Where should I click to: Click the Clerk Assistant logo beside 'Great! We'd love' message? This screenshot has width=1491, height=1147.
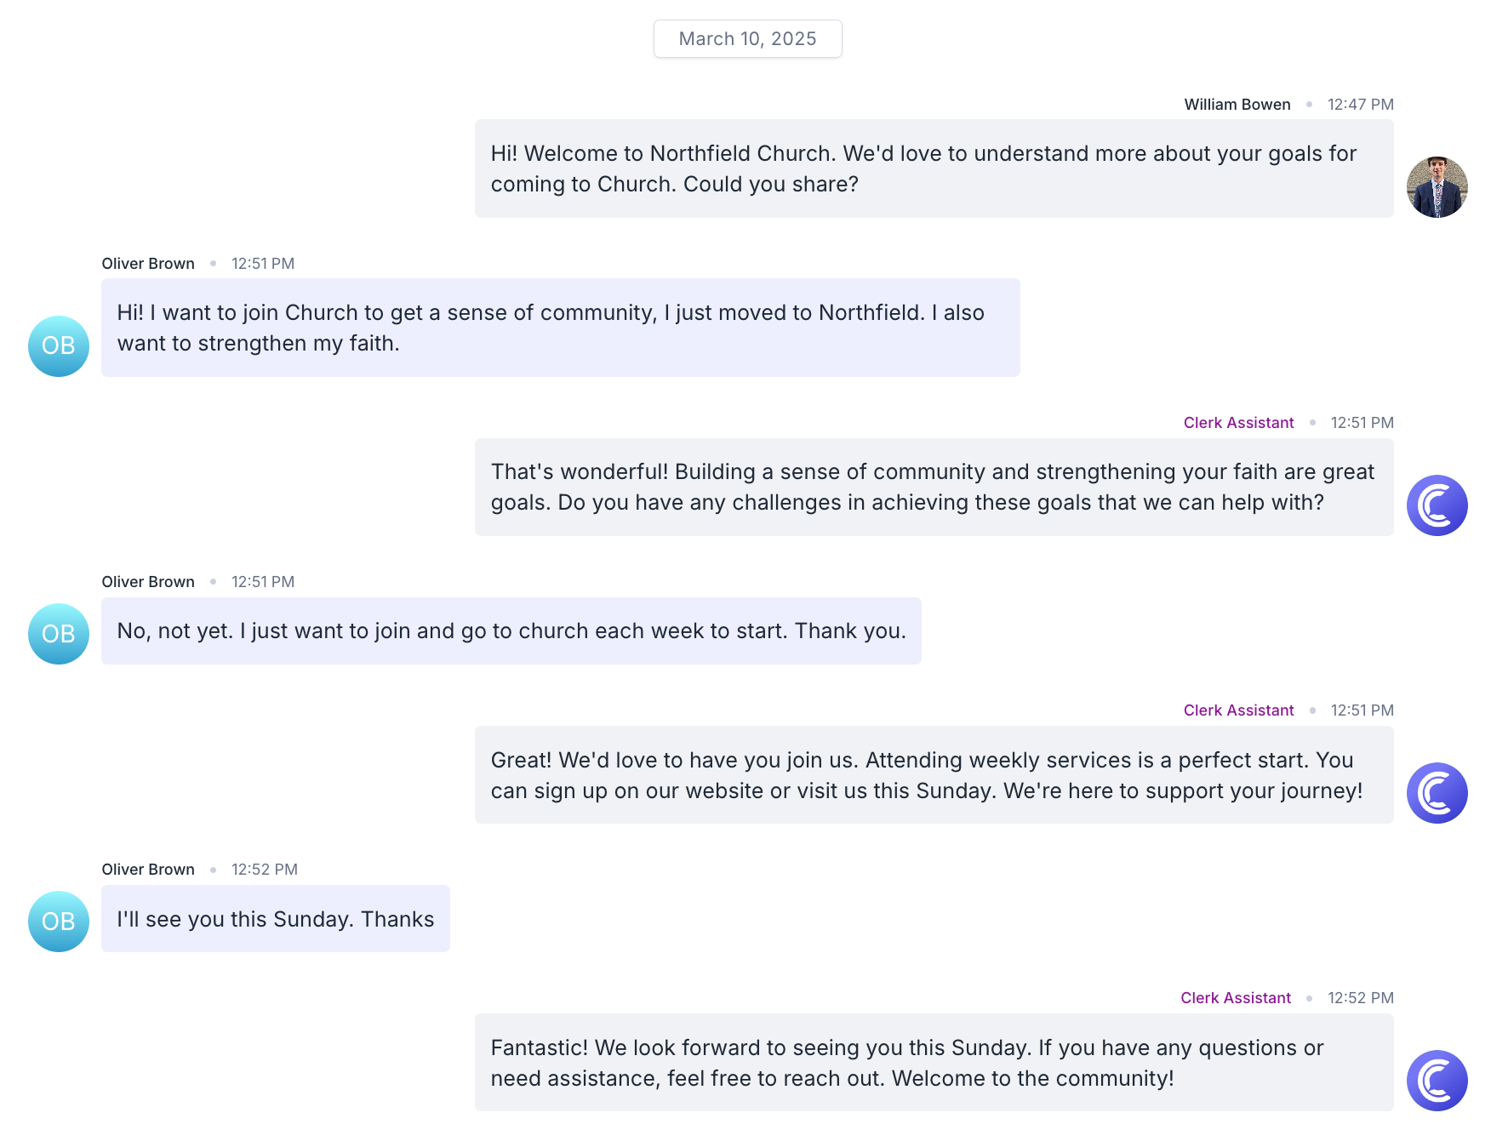click(x=1437, y=793)
